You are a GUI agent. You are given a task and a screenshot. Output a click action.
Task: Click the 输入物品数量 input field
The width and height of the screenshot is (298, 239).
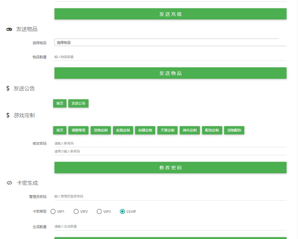[x=170, y=57]
